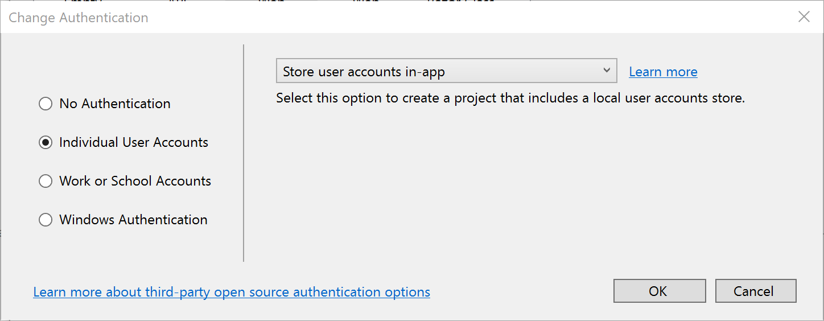The height and width of the screenshot is (321, 824).
Task: Select the No Authentication radio button
Action: click(x=46, y=104)
